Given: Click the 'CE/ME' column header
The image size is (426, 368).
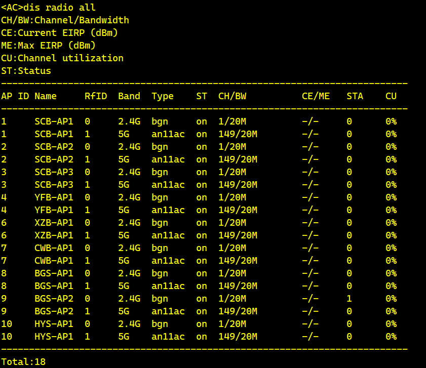Looking at the screenshot, I should coord(316,96).
